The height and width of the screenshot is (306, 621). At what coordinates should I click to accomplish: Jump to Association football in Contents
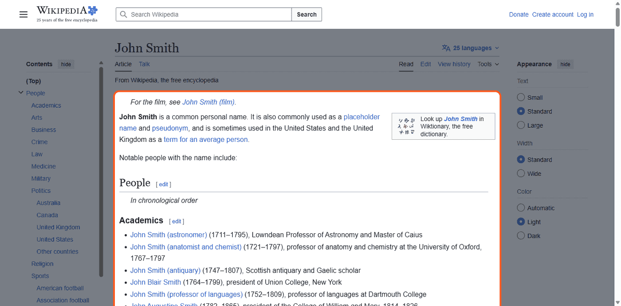point(63,300)
